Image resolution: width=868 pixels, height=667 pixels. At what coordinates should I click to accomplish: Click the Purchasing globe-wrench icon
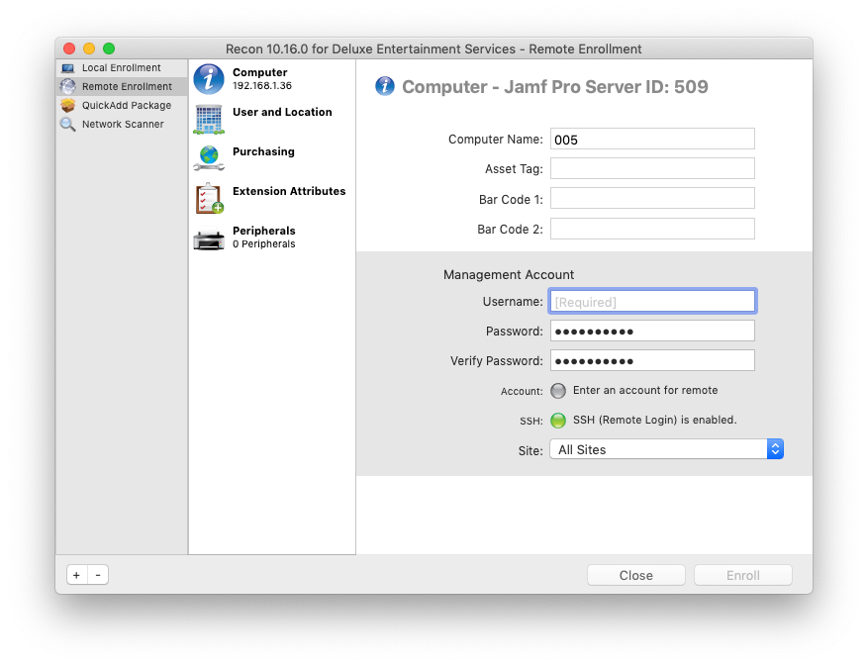pyautogui.click(x=209, y=157)
